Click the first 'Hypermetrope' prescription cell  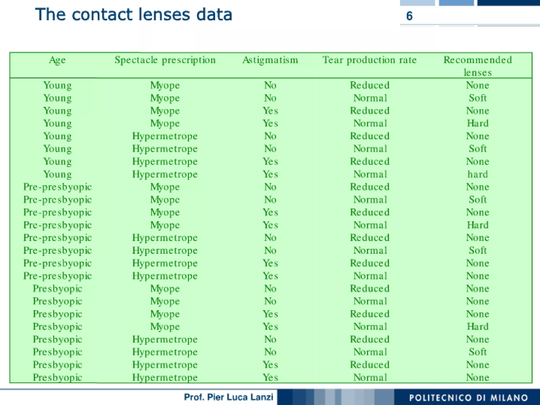point(165,136)
